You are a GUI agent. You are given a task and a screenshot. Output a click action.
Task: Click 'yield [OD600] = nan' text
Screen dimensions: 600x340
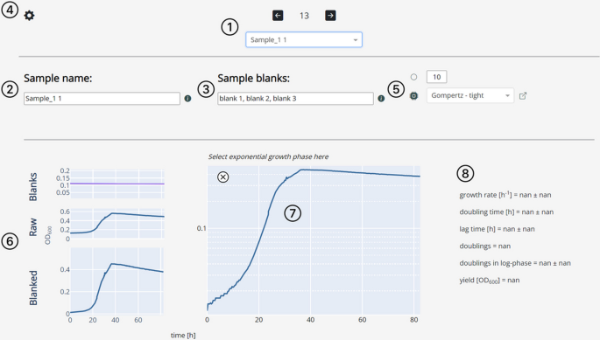point(490,280)
